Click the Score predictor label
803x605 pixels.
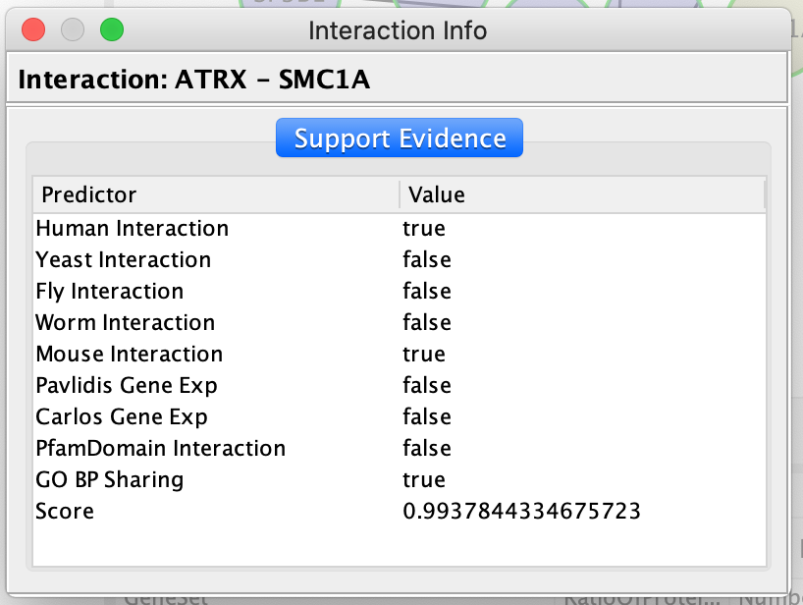pyautogui.click(x=65, y=512)
